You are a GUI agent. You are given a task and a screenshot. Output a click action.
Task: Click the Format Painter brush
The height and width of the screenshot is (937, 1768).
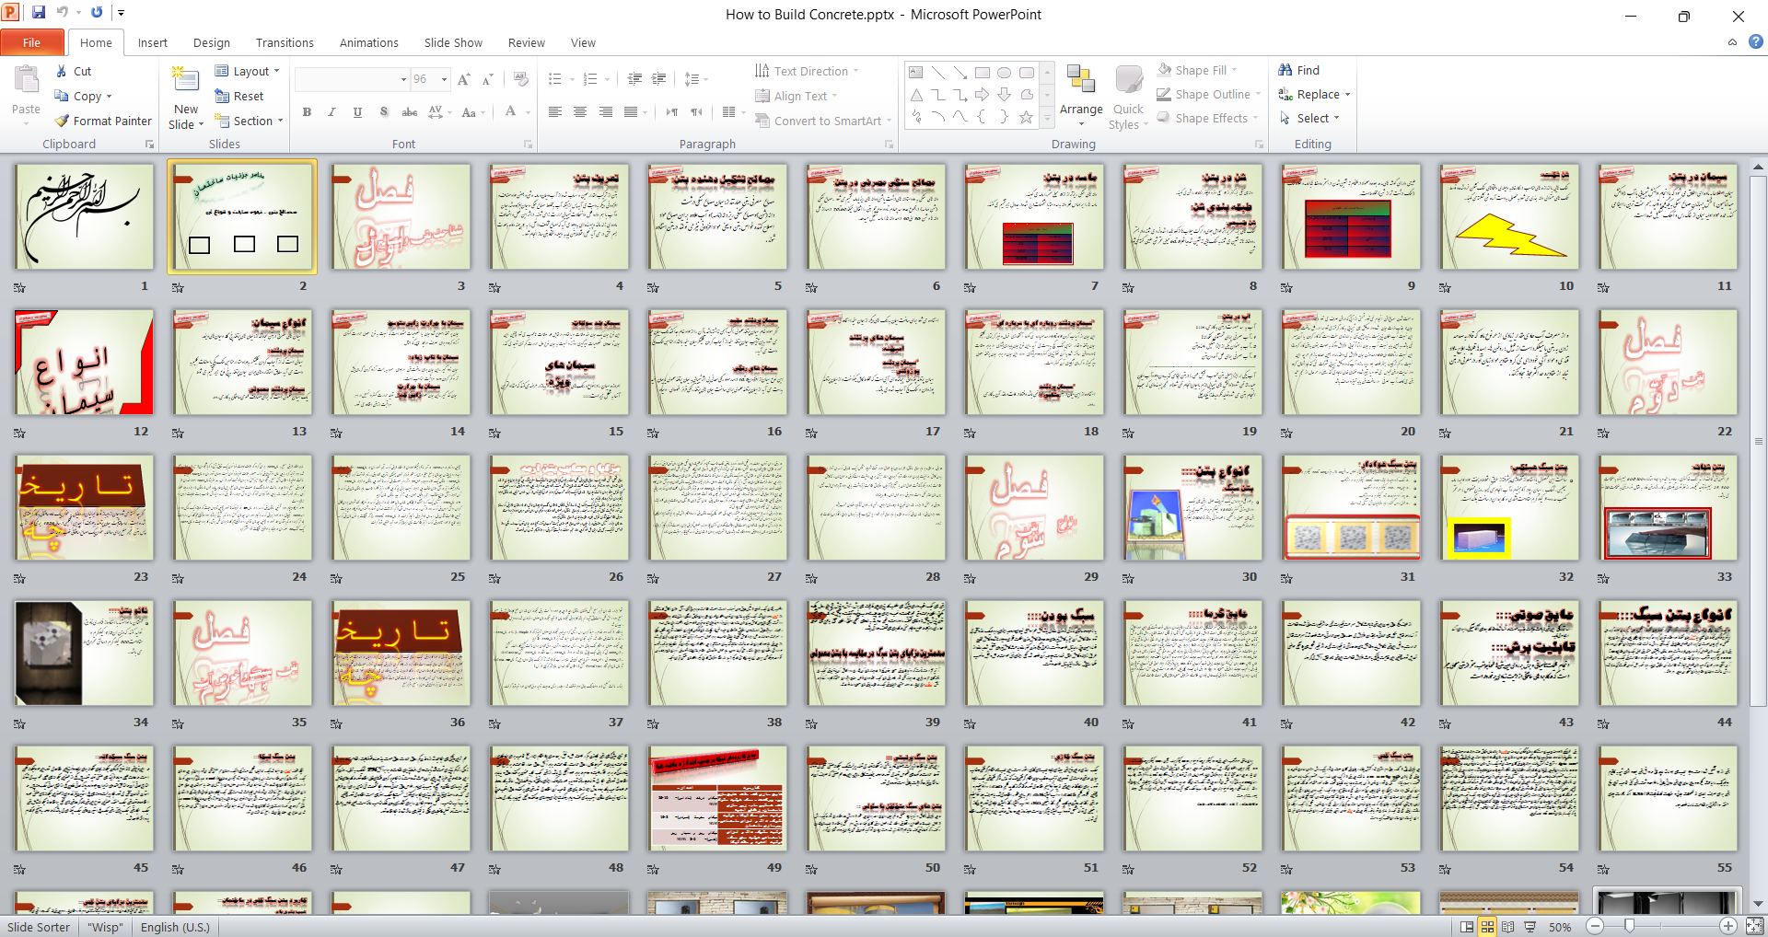[x=62, y=121]
